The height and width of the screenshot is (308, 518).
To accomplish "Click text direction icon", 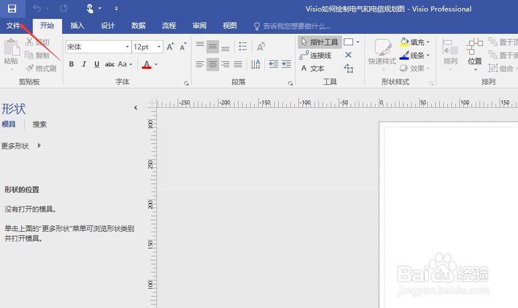I will coord(256,64).
